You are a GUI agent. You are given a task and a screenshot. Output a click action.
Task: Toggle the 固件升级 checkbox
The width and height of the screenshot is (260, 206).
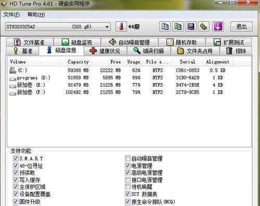click(x=16, y=201)
